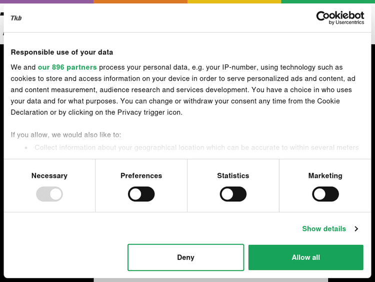This screenshot has width=375, height=282.
Task: Click the Cookiebot by Usercentrics logo
Action: pyautogui.click(x=340, y=18)
